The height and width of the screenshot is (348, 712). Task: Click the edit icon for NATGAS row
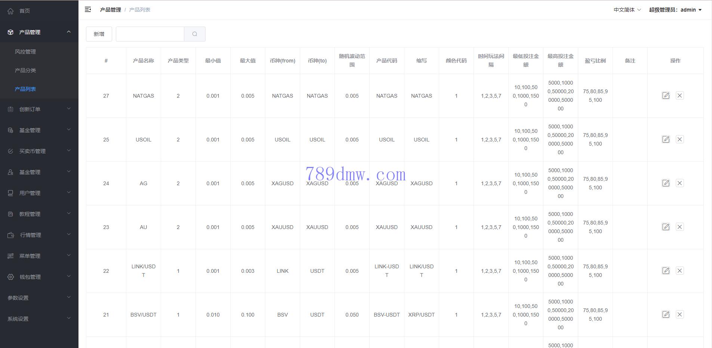pos(666,96)
